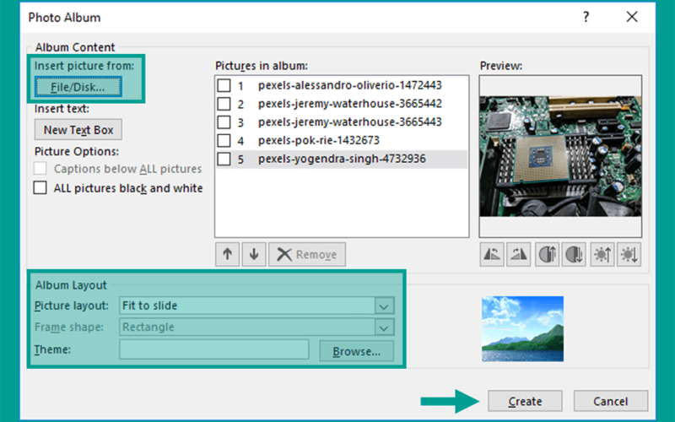The image size is (675, 422).
Task: Close the Photo Album dialog
Action: tap(632, 17)
